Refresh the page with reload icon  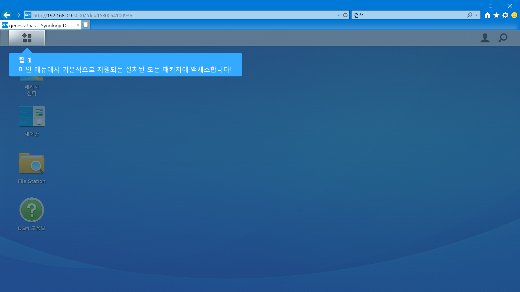click(345, 15)
